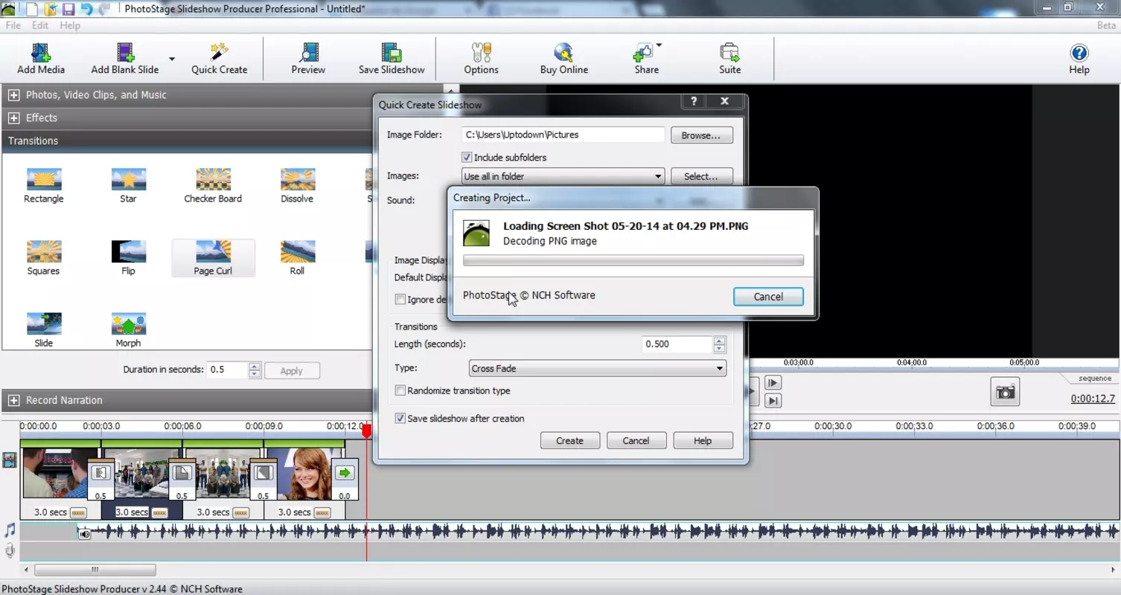The height and width of the screenshot is (595, 1121).
Task: Expand the Record Narration panel
Action: [13, 400]
